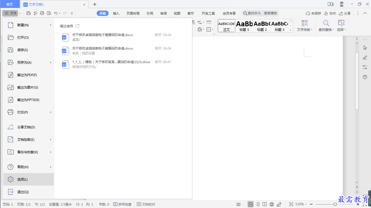Expand the 文档加密(E) submenu arrow
371x208 pixels.
[51, 140]
